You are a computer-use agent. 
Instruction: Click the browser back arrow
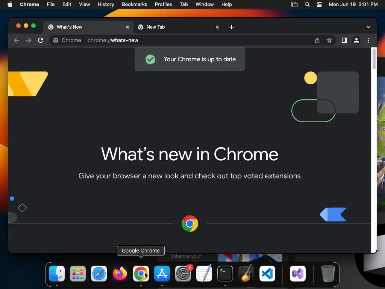(x=17, y=40)
